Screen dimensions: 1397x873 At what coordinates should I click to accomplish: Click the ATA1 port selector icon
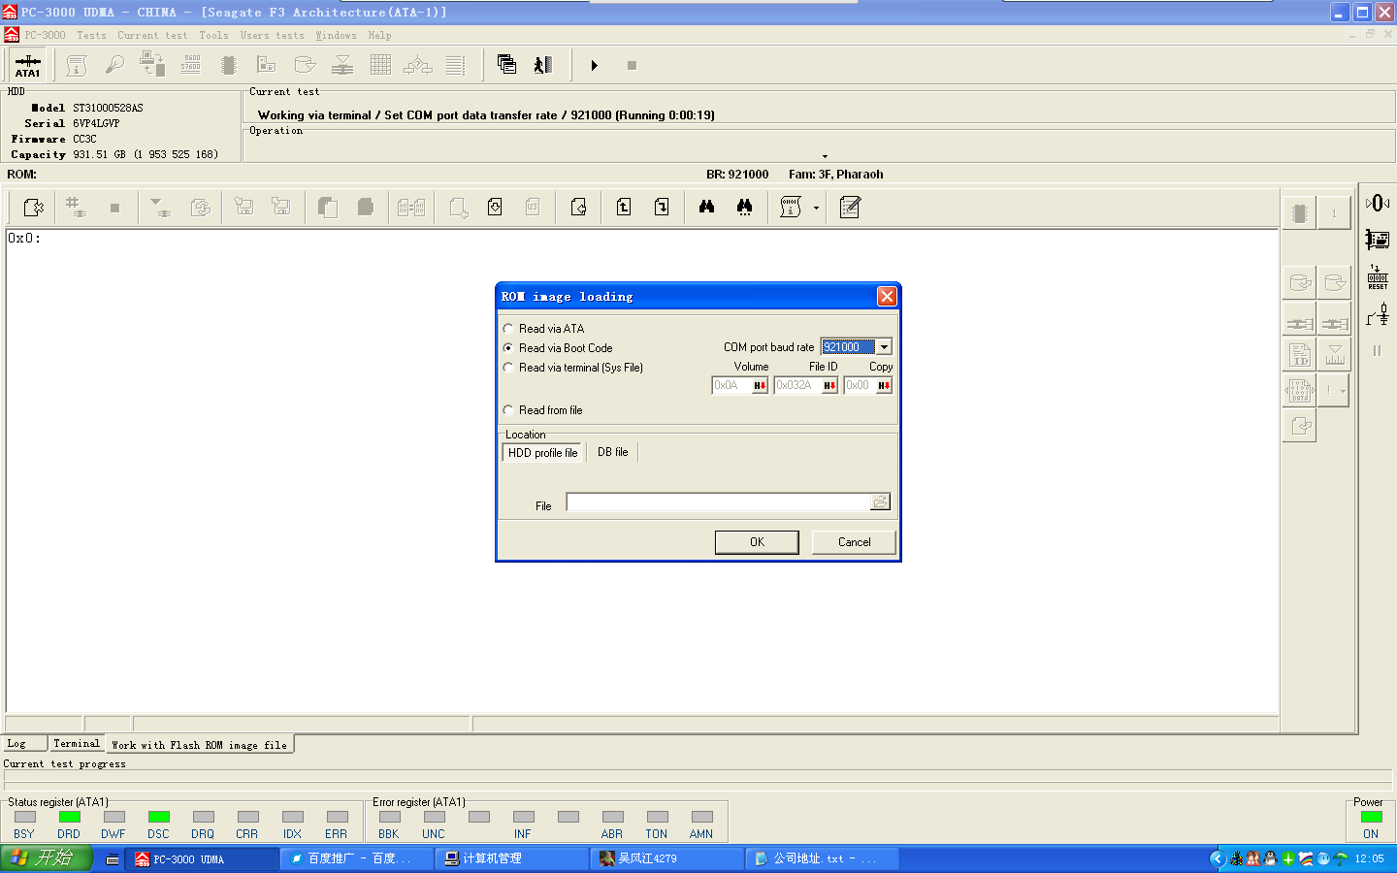coord(27,65)
